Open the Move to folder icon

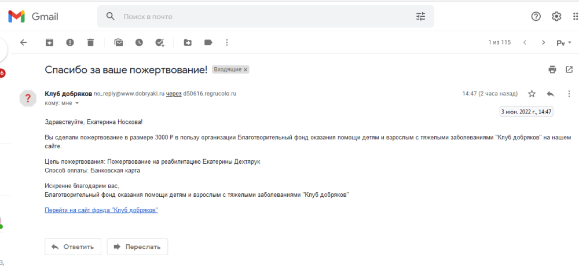click(x=188, y=42)
